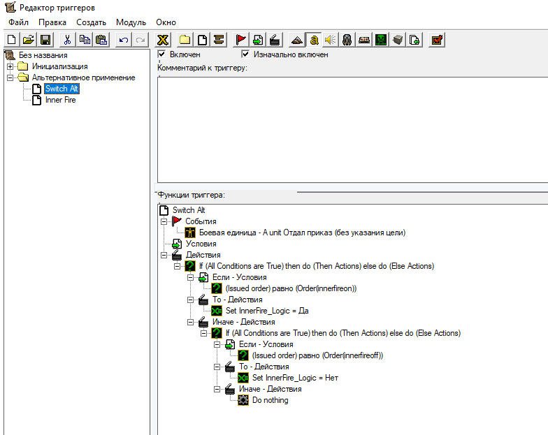Viewport: 548px width, 435px height.
Task: Undo the last action
Action: pos(123,40)
